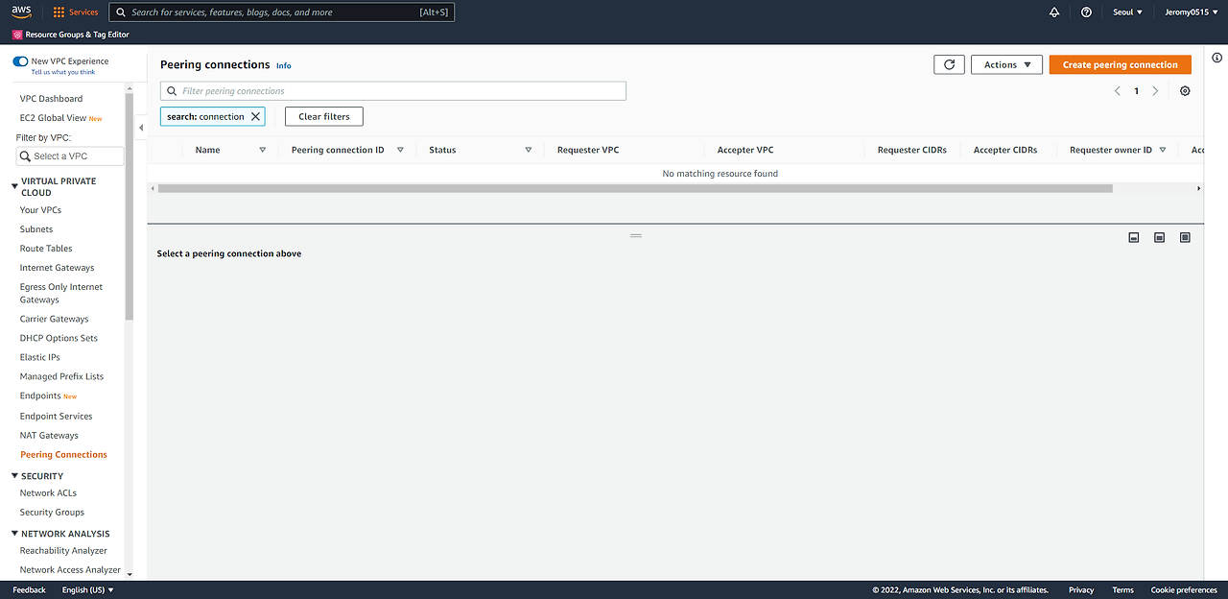Collapse the side navigation pane arrow

pos(141,128)
